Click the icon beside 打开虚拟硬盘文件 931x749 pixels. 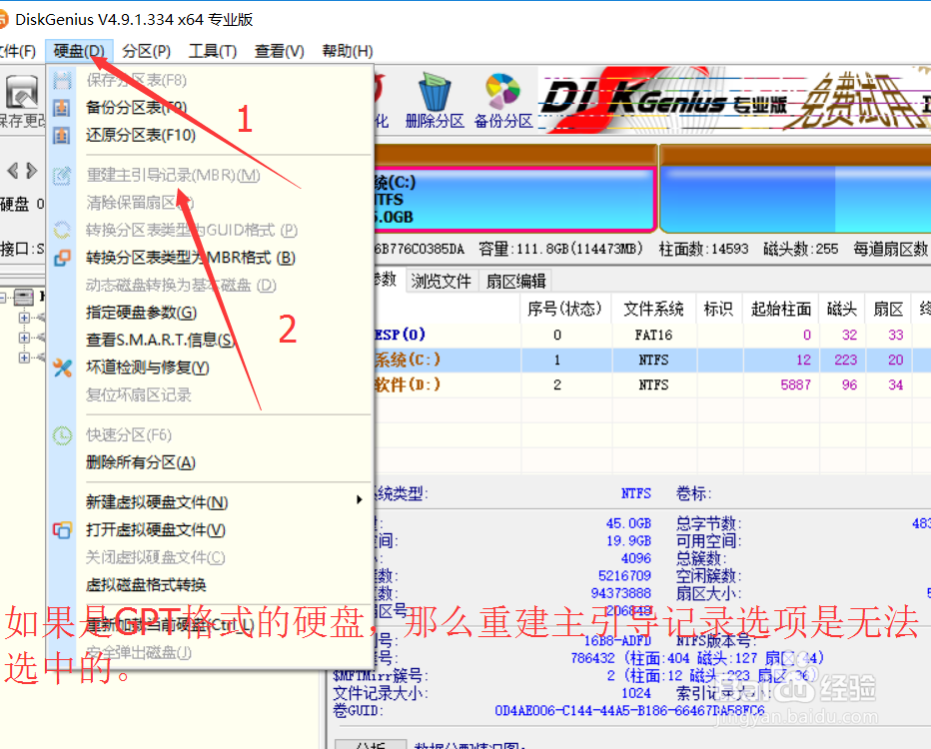click(63, 530)
